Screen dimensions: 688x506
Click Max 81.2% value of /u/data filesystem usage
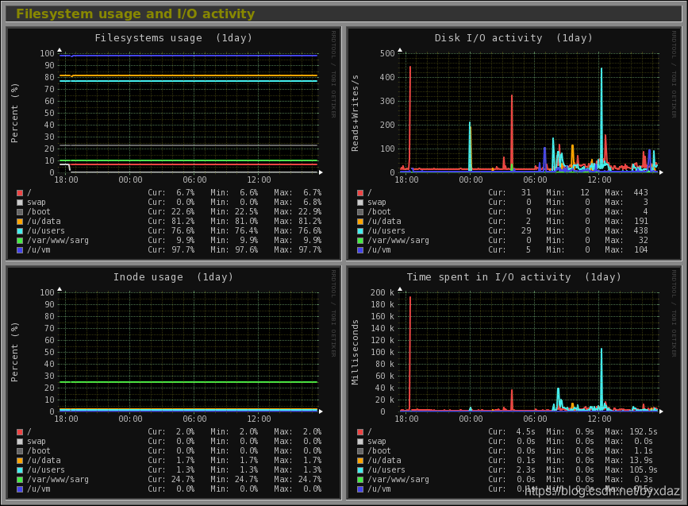point(309,222)
